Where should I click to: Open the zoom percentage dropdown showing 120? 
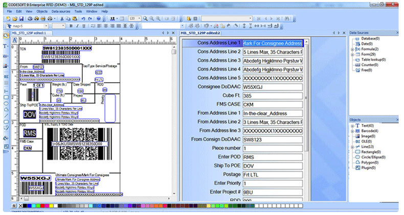140,18
